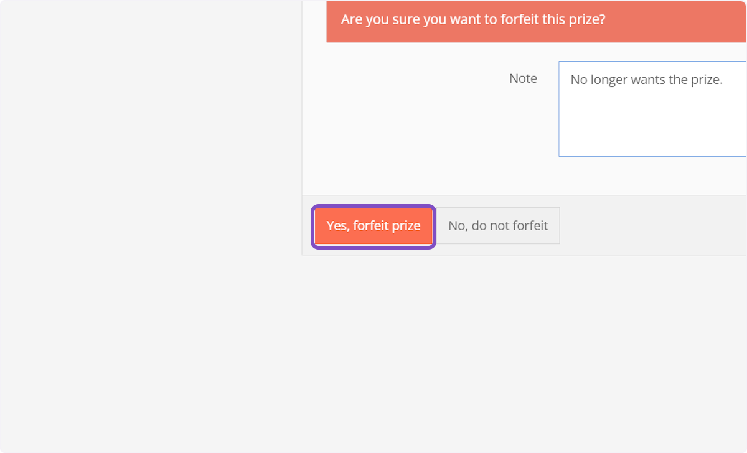
Task: Click the dialog footer area
Action: tap(622, 225)
